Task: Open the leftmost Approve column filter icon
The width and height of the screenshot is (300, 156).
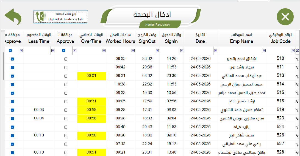Action: tap(21, 51)
